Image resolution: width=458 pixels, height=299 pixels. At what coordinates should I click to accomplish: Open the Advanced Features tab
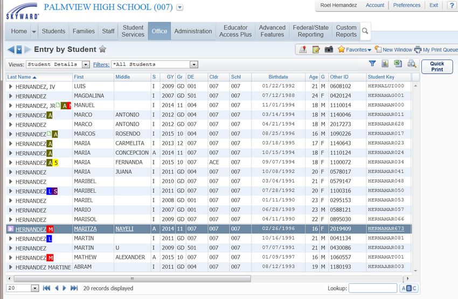point(272,31)
